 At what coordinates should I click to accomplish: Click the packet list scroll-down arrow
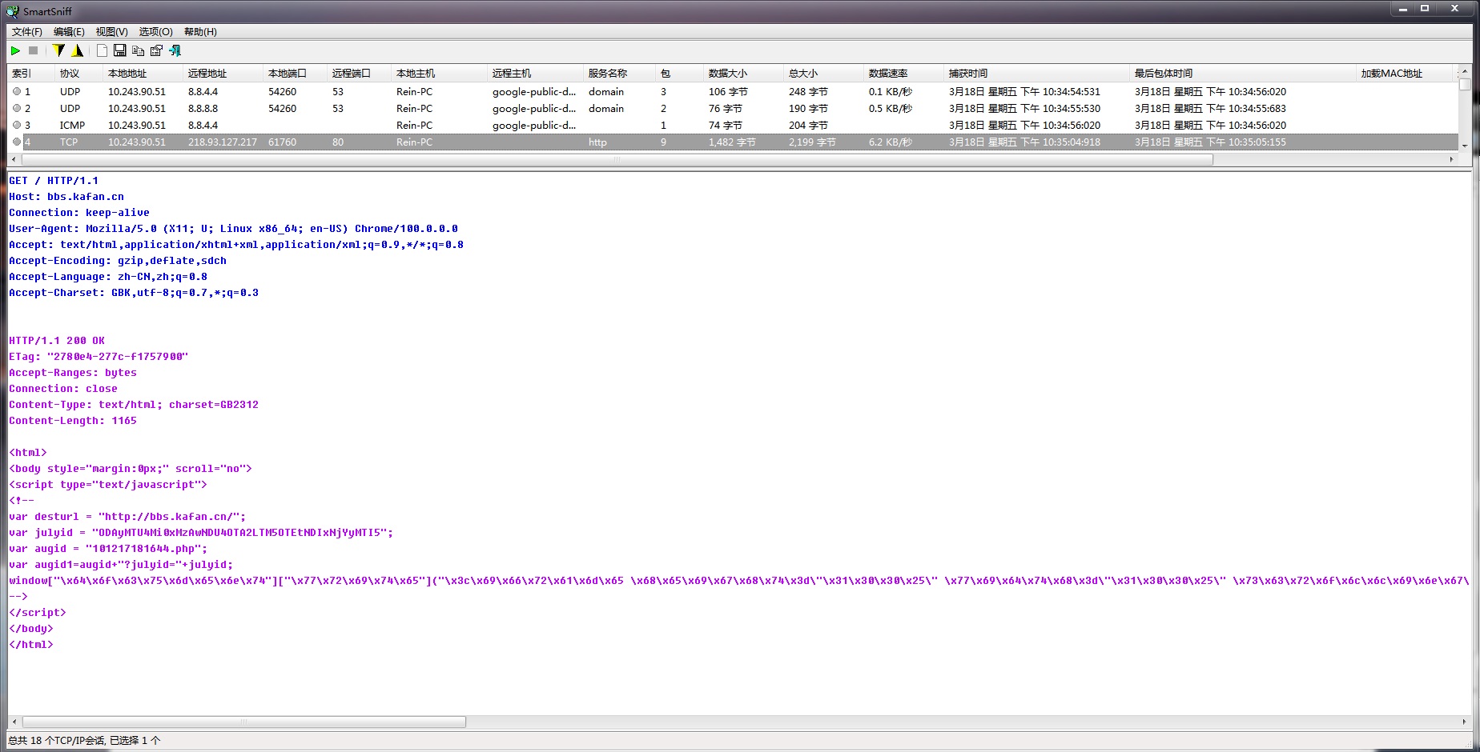[1465, 146]
